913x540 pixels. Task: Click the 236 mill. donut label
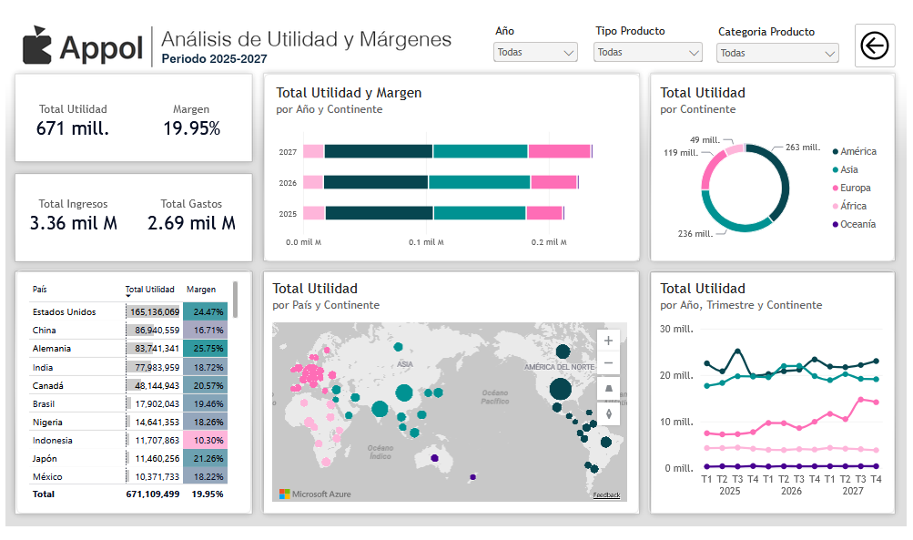[695, 234]
